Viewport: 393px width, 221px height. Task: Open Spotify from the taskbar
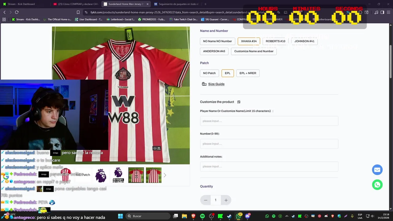click(x=202, y=216)
